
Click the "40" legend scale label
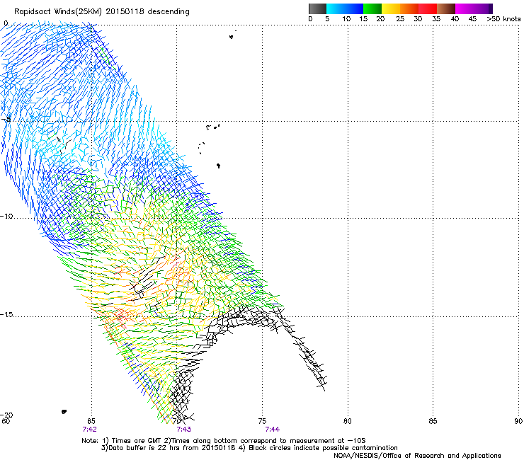pos(455,19)
